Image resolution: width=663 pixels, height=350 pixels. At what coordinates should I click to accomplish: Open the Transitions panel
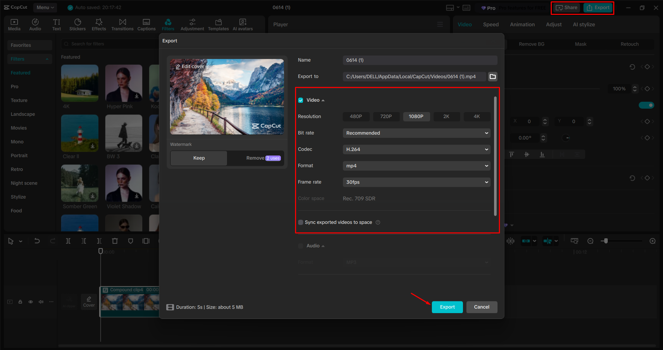(122, 24)
